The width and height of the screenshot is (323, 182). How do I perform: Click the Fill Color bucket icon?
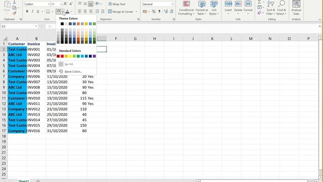[x=59, y=11]
